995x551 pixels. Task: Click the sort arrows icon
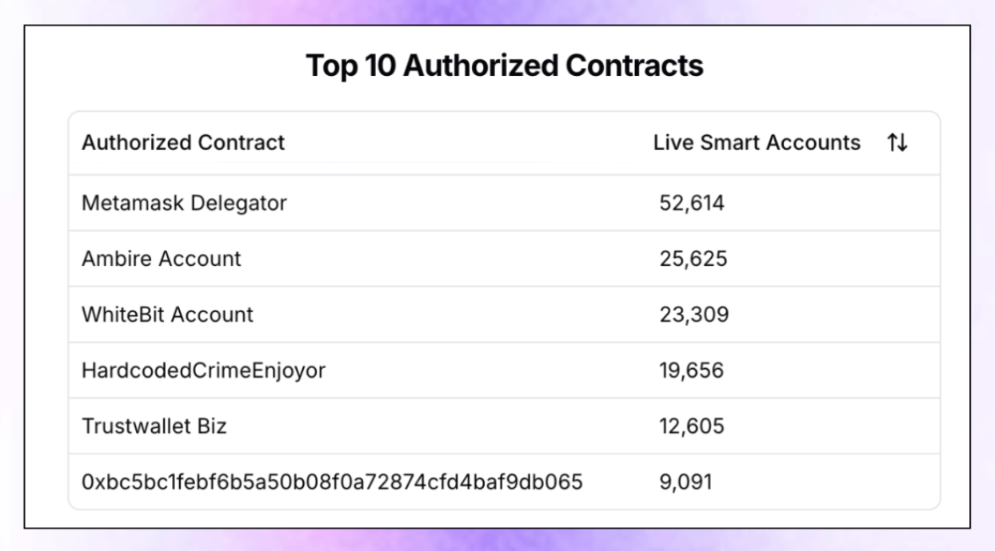[x=897, y=143]
